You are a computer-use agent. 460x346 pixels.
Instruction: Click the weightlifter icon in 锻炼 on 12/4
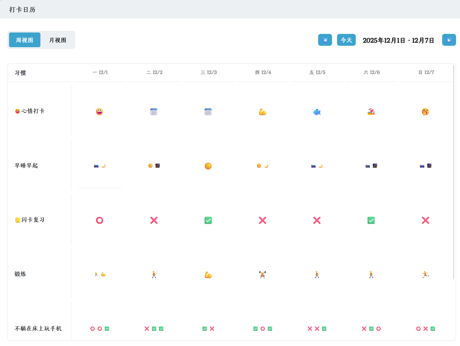coord(262,275)
